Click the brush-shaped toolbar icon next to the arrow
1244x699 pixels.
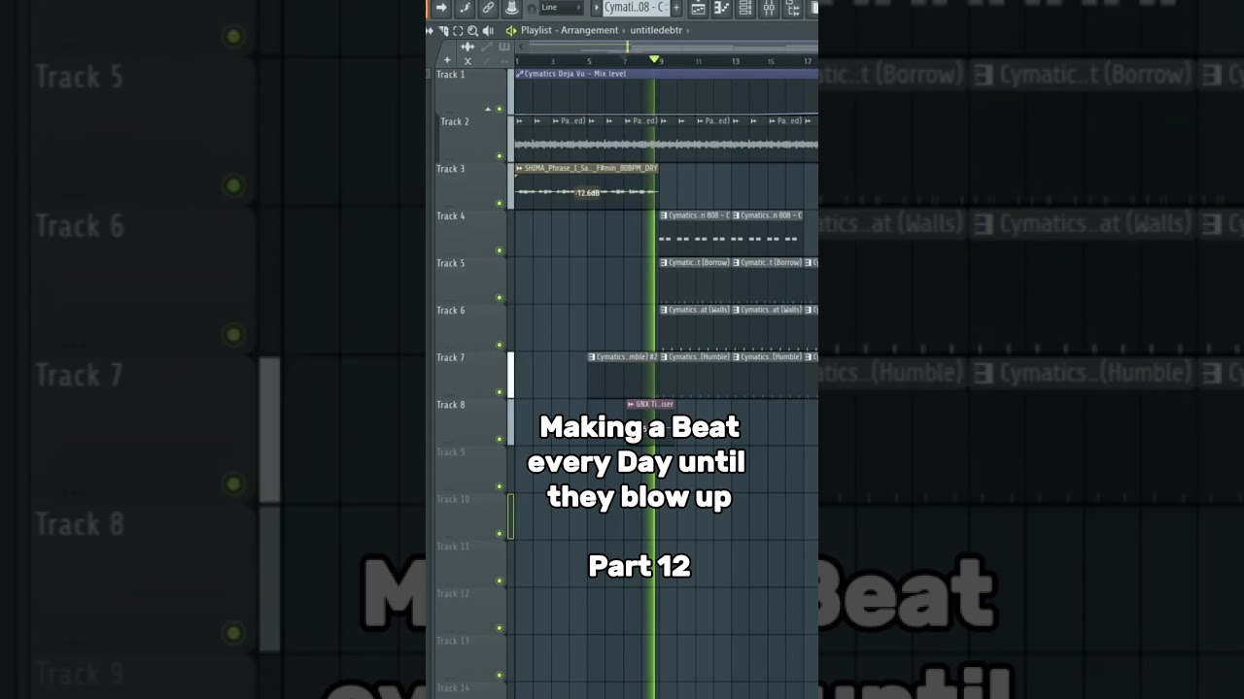click(x=465, y=8)
